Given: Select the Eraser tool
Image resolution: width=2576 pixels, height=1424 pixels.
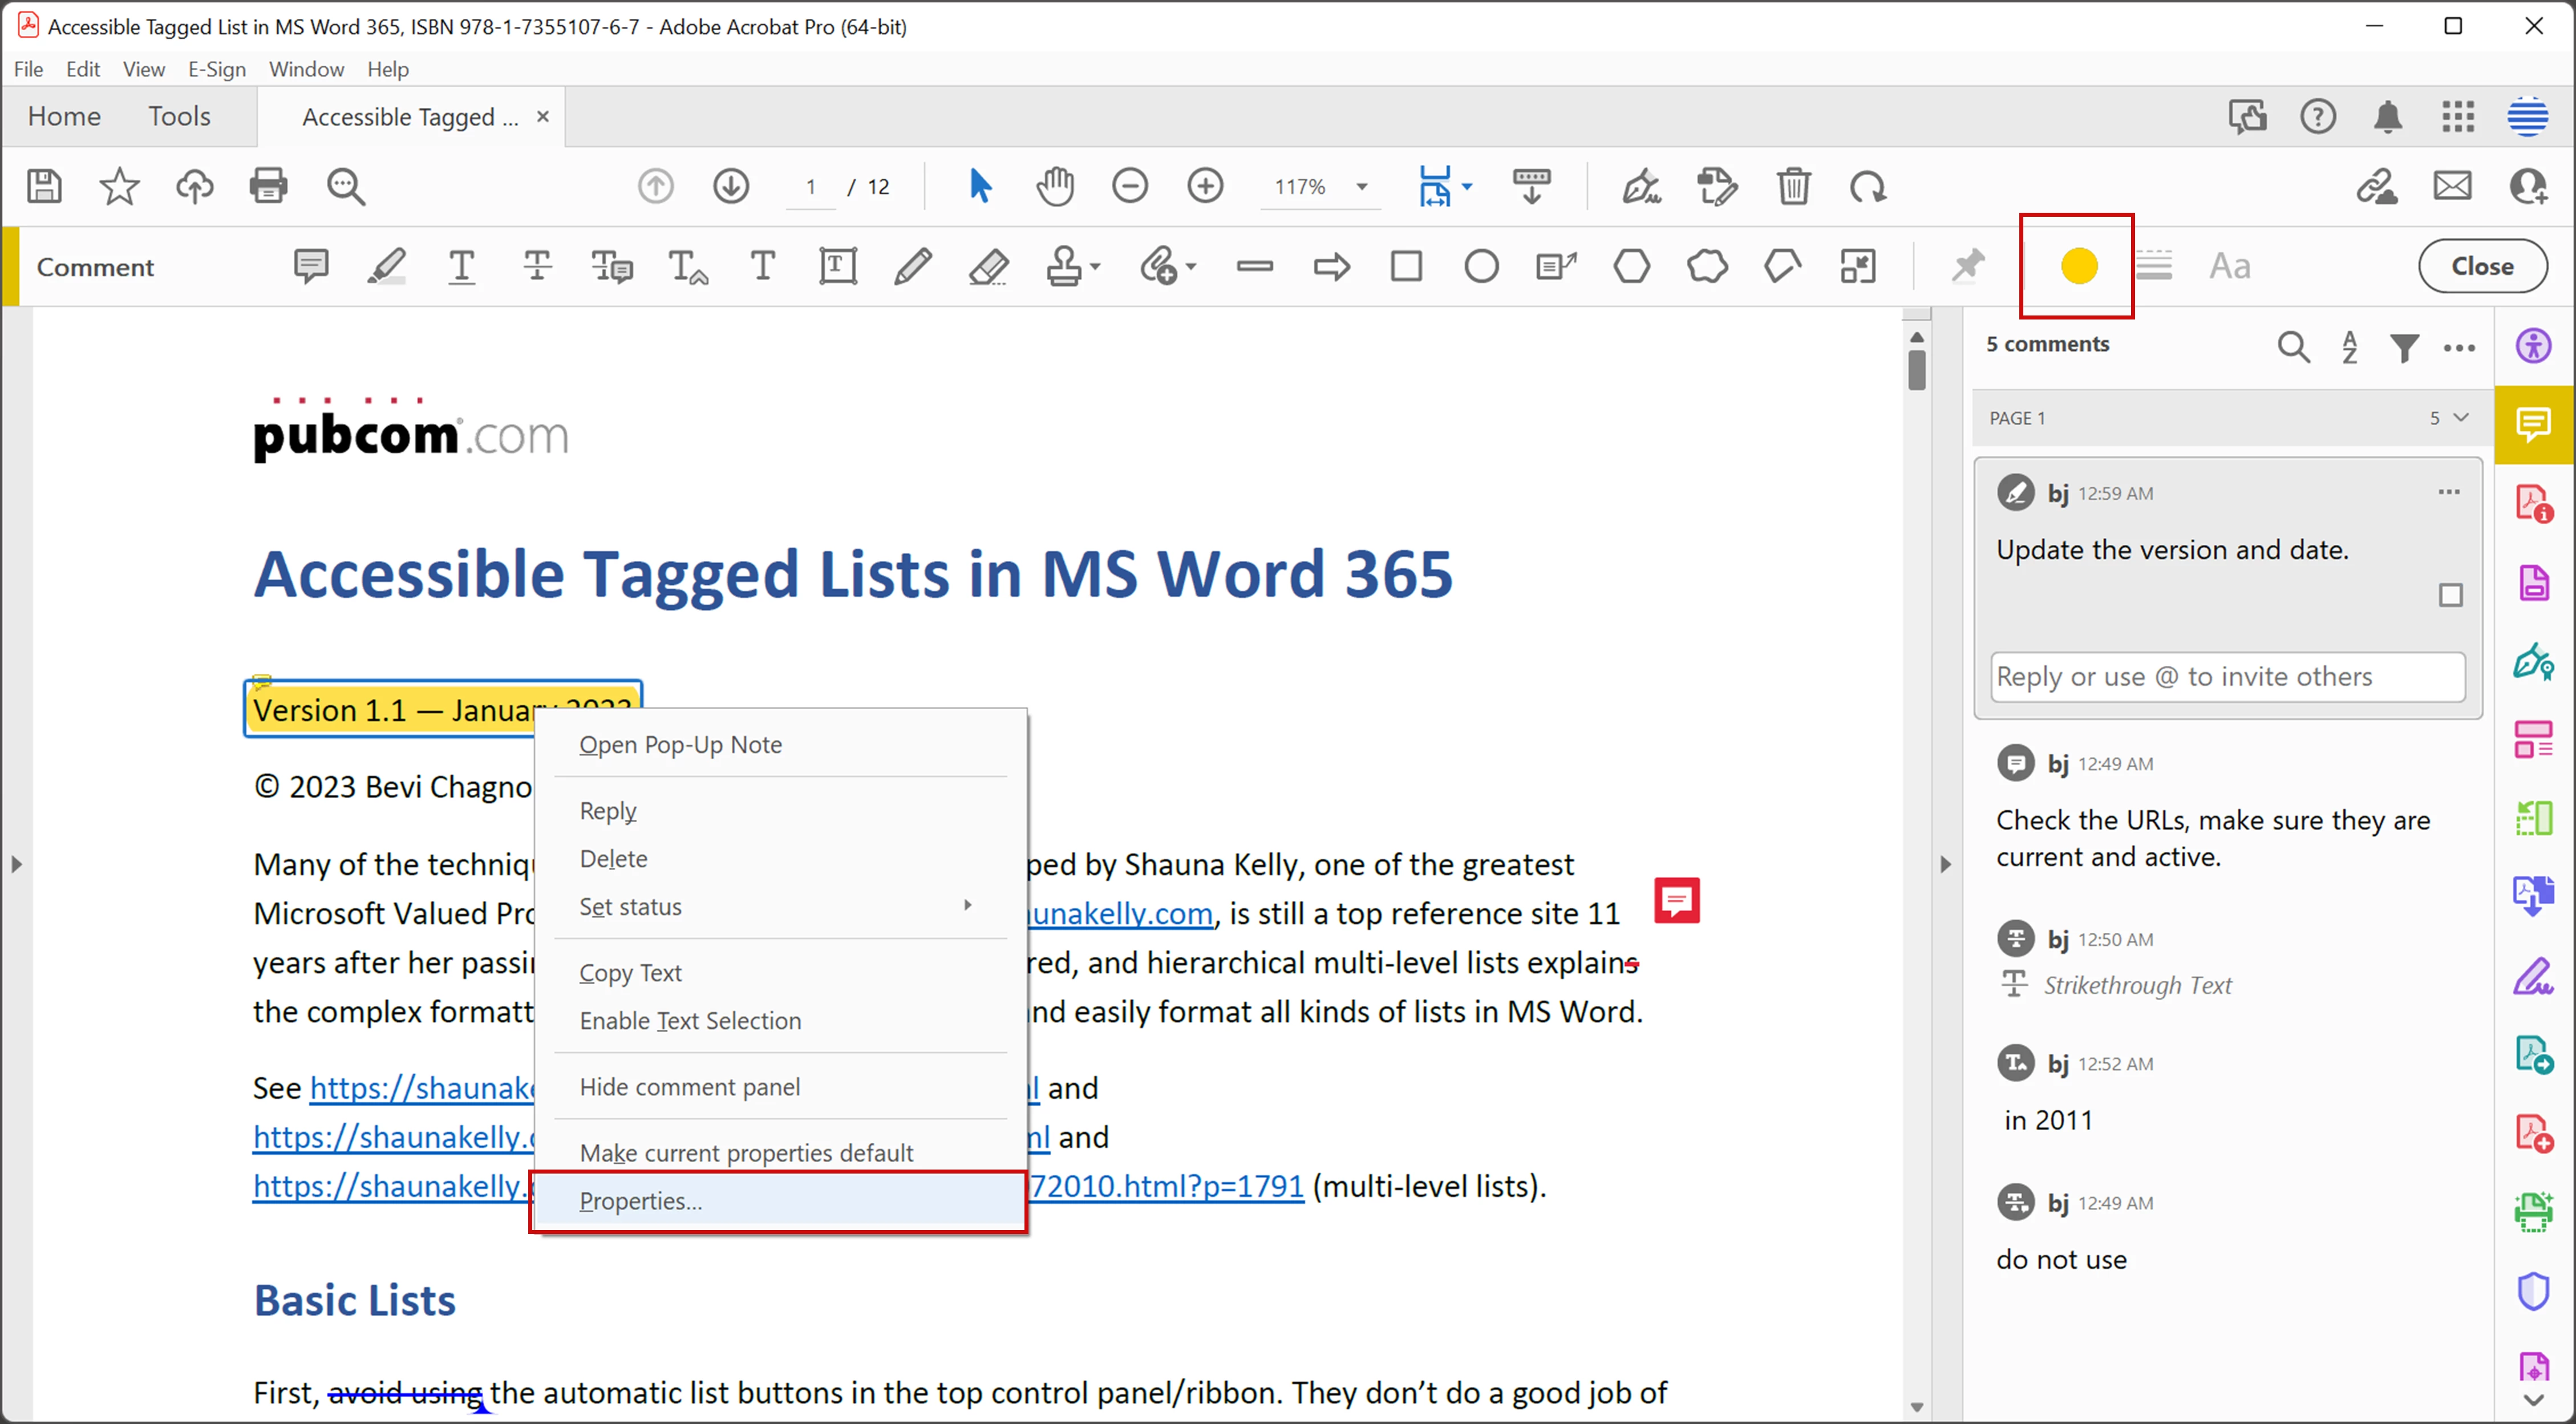Looking at the screenshot, I should [x=988, y=267].
